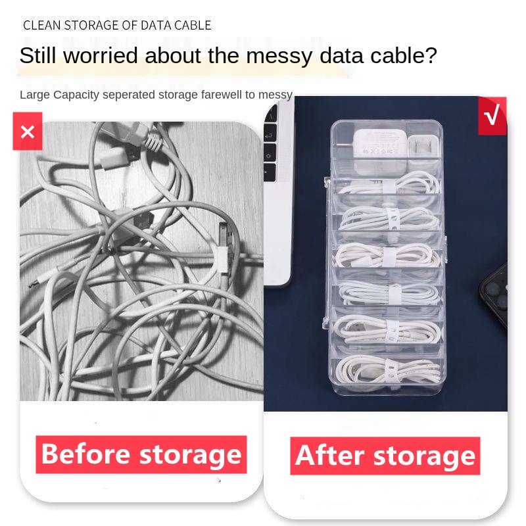Click the white power adapter in box

click(x=380, y=151)
